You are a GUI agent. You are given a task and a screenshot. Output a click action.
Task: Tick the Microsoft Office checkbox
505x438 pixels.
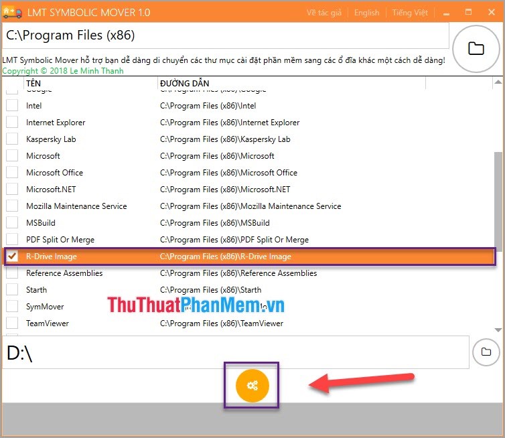pos(12,172)
